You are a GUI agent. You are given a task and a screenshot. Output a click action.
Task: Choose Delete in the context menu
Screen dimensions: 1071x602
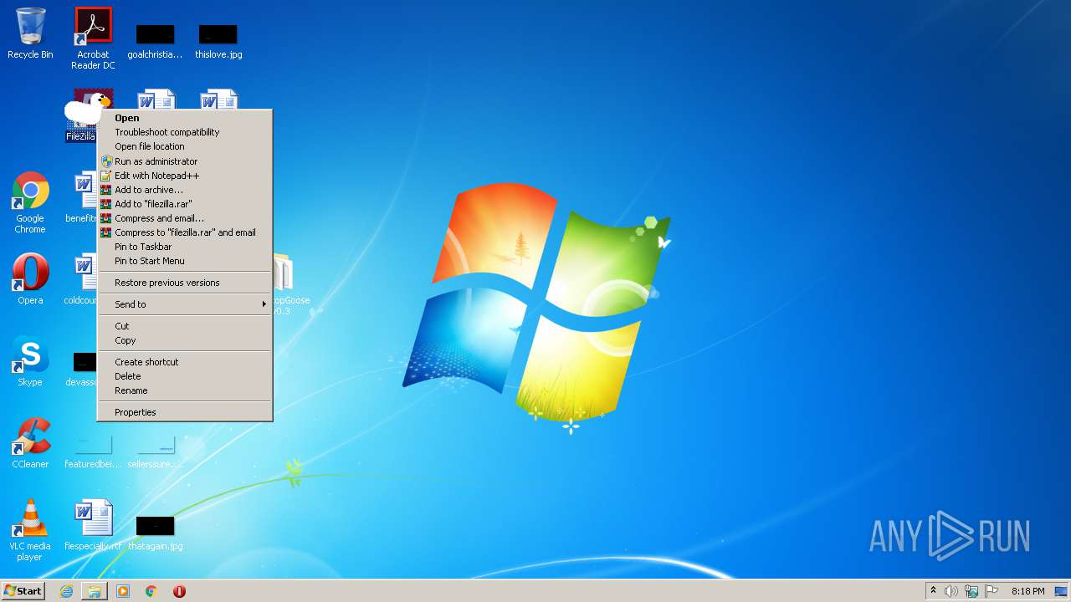[185, 376]
